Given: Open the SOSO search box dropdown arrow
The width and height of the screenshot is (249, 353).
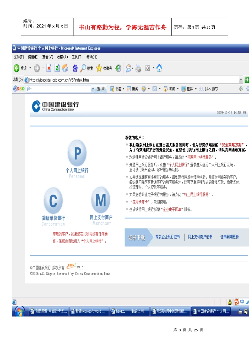Looking at the screenshot, I should click(93, 89).
